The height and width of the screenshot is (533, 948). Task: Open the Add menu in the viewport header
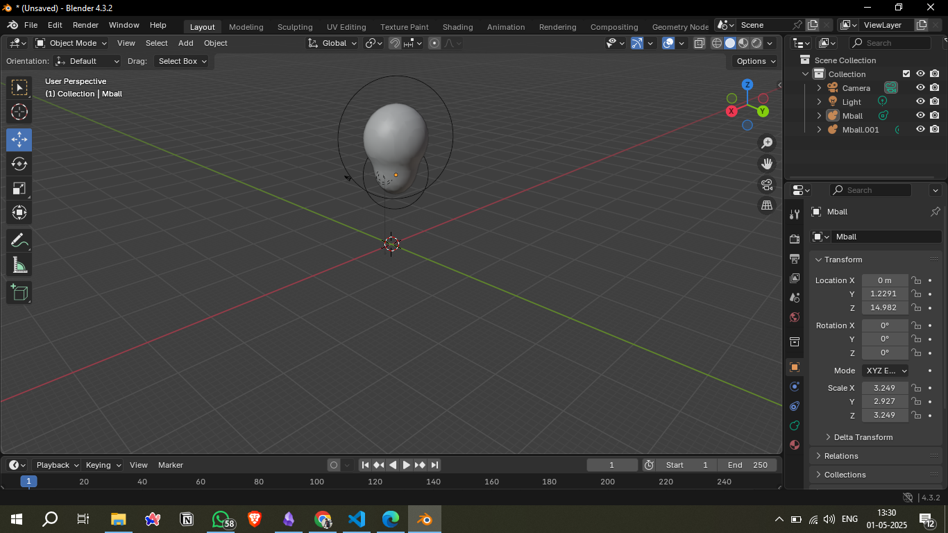pos(186,43)
